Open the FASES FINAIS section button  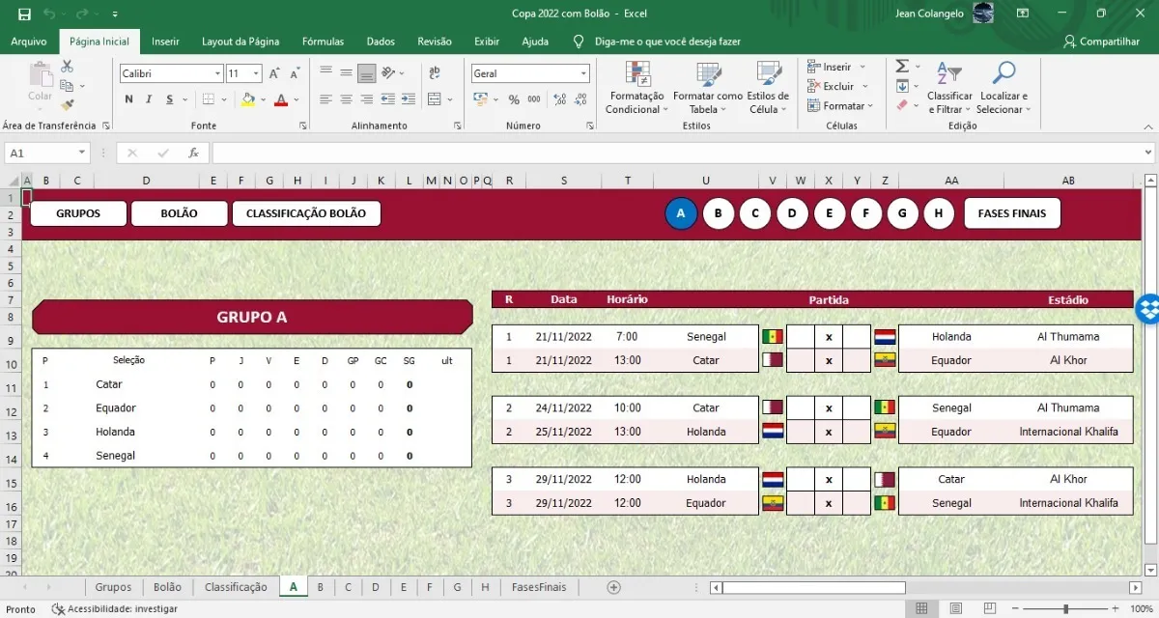(1012, 212)
